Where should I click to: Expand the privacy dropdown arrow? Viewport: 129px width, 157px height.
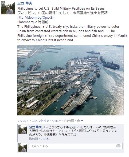point(82,121)
